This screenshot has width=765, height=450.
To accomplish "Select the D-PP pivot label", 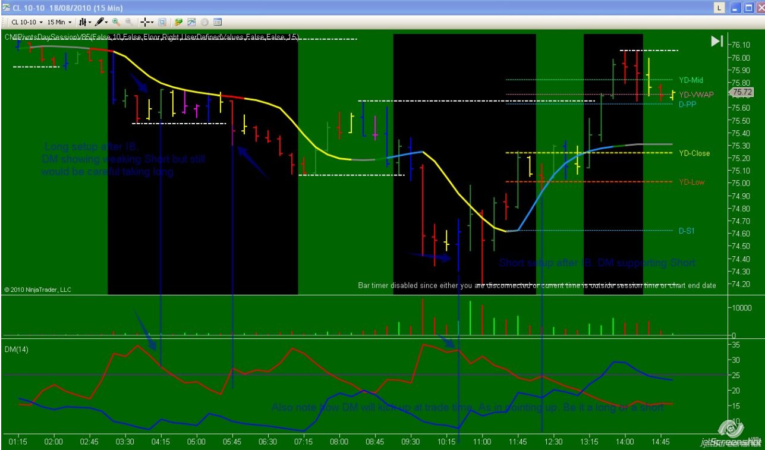I will [x=687, y=104].
